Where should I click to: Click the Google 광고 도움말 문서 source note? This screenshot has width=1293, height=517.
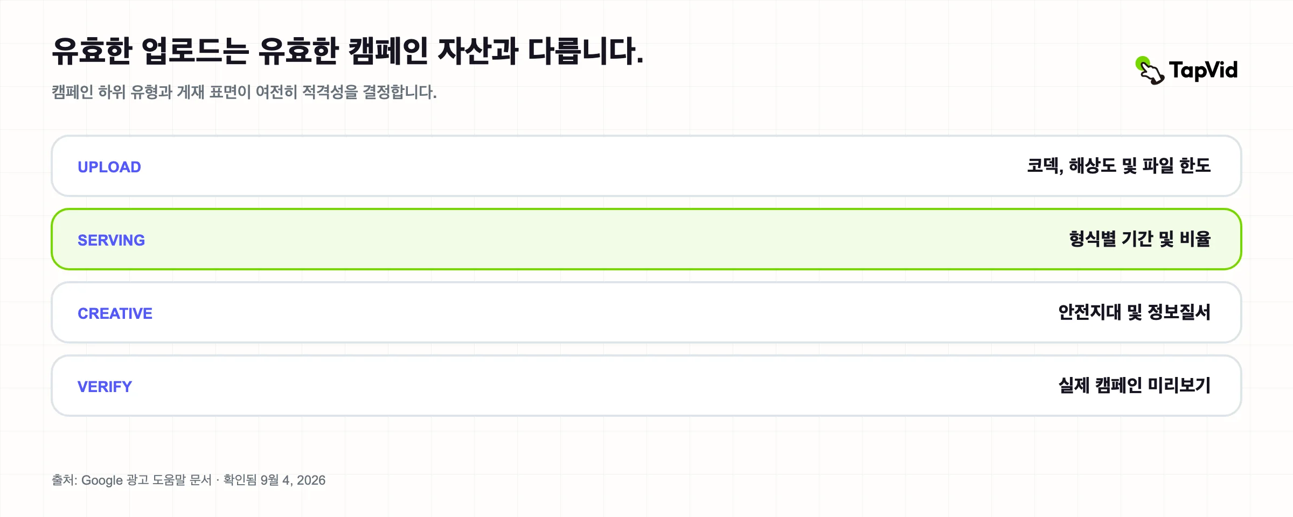[x=147, y=480]
